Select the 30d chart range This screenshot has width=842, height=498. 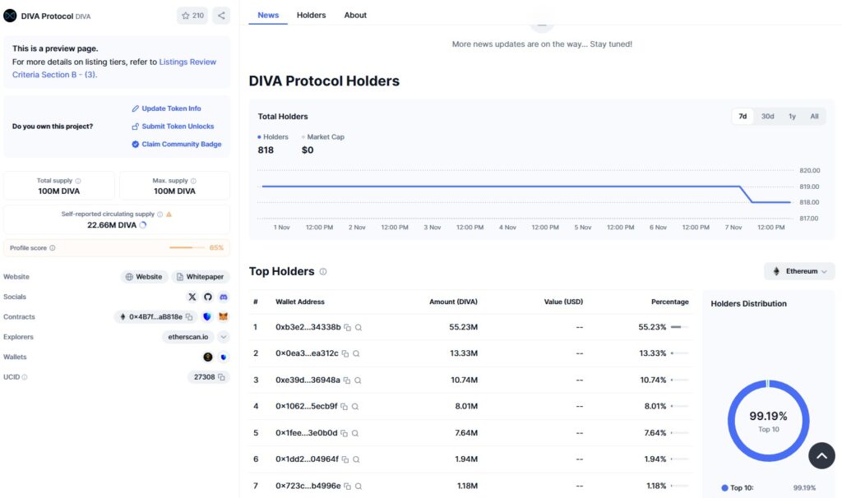[767, 117]
